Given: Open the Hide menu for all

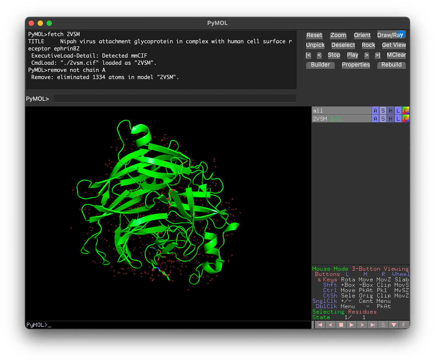Looking at the screenshot, I should pos(390,111).
